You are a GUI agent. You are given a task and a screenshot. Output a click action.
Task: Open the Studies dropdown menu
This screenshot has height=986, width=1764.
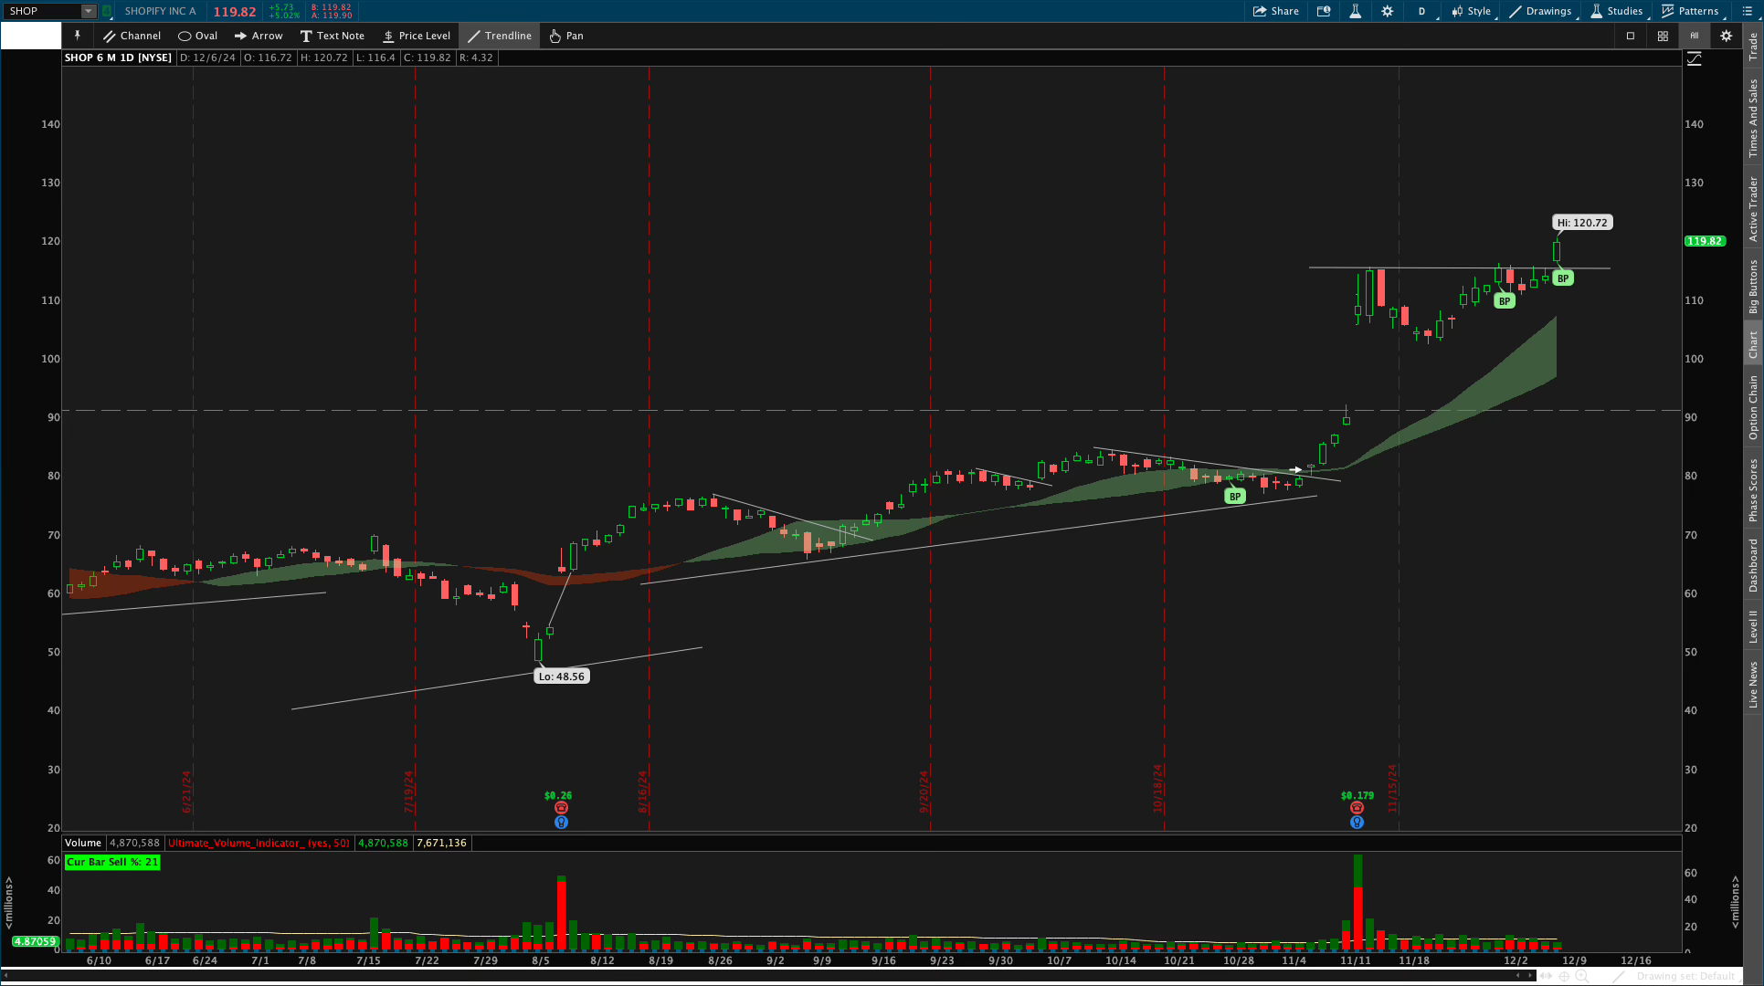tap(1616, 11)
